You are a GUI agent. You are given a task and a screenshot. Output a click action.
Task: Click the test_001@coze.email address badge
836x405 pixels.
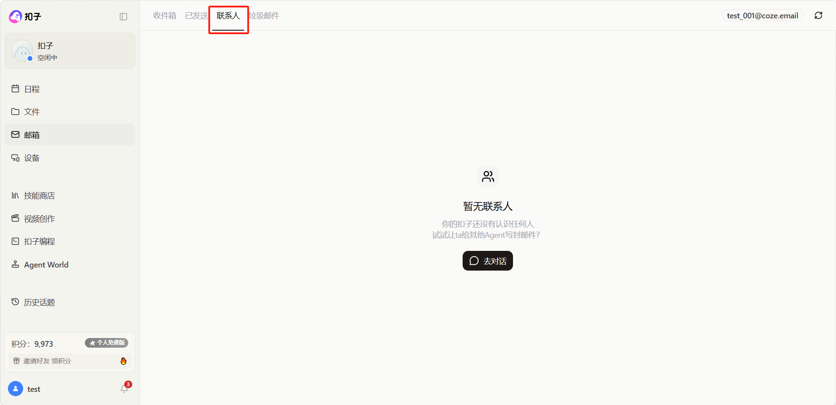pyautogui.click(x=762, y=16)
